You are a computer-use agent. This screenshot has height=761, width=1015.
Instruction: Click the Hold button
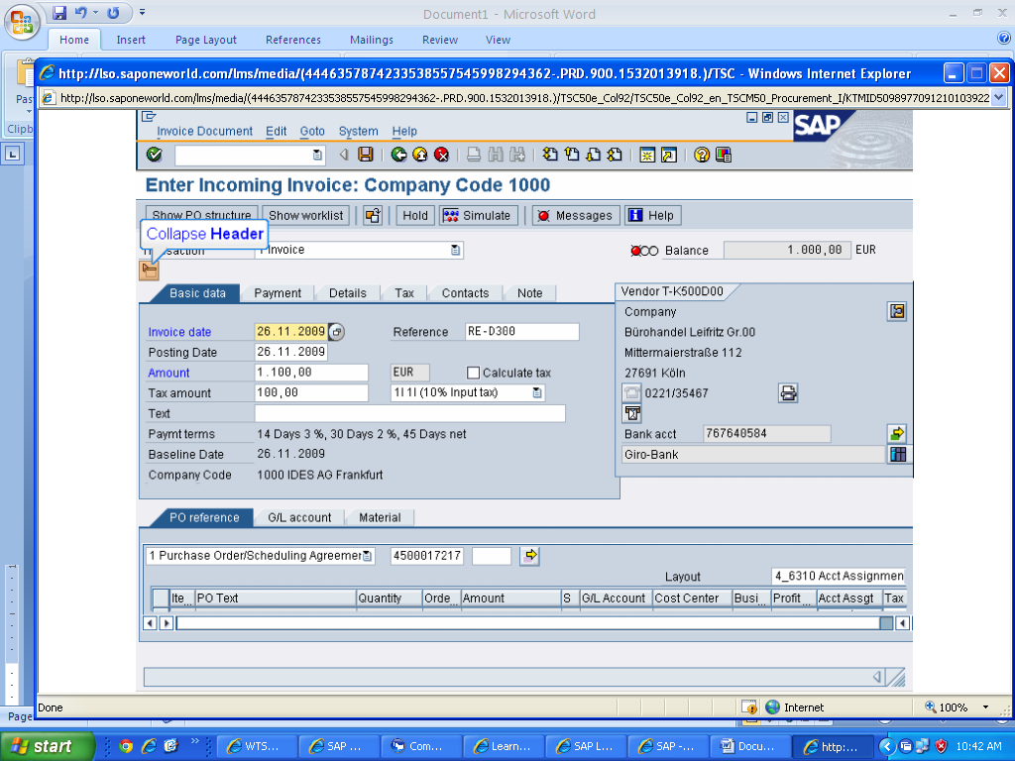(x=415, y=215)
